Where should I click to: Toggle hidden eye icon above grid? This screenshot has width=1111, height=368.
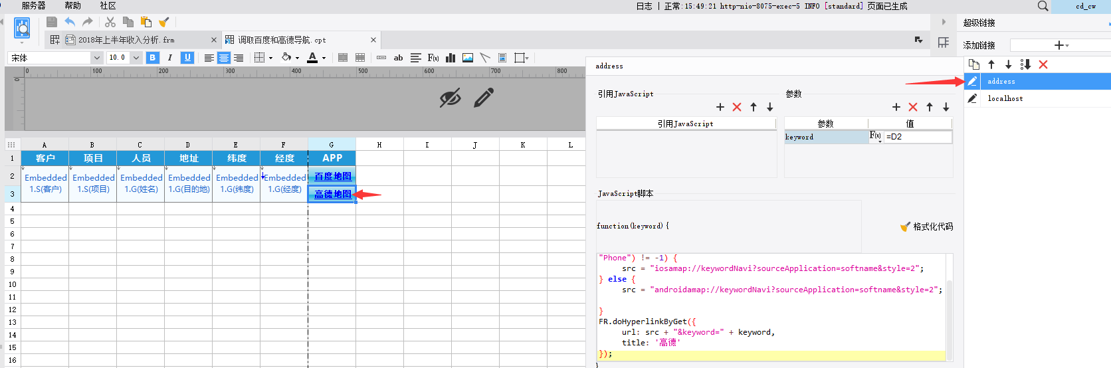(450, 98)
